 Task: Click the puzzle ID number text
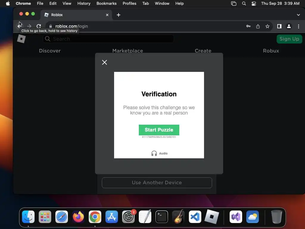tap(159, 137)
